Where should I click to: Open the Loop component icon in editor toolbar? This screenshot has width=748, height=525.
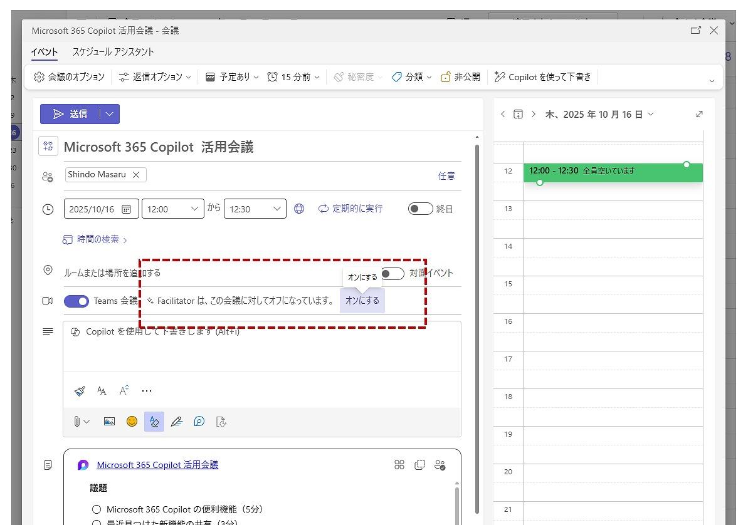coord(199,422)
